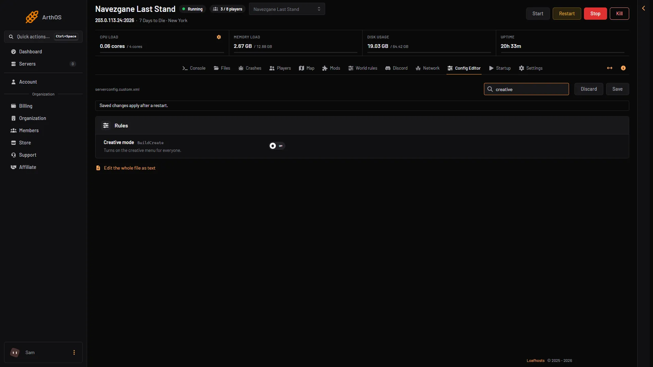Open Sam user menu three dots
This screenshot has width=653, height=367.
(74, 352)
